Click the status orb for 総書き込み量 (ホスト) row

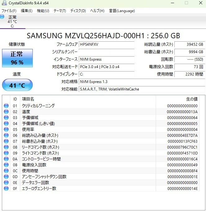click(x=6, y=141)
